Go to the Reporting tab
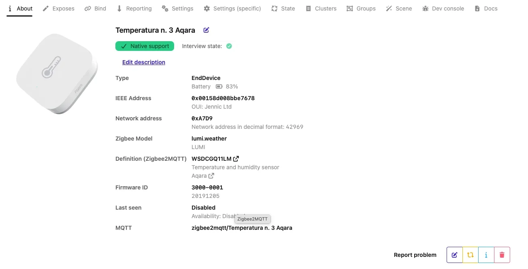 click(134, 8)
